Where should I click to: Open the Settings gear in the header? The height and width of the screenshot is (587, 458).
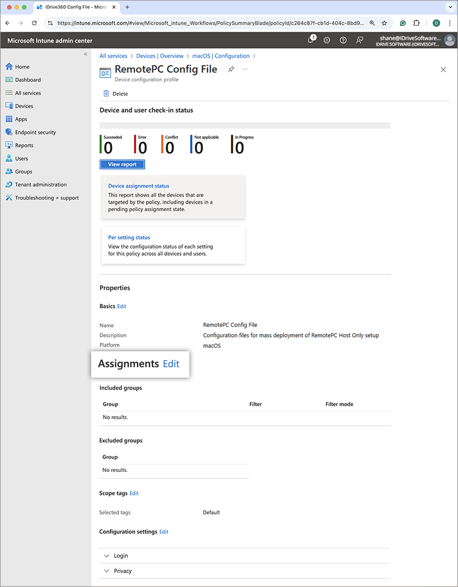coord(327,40)
